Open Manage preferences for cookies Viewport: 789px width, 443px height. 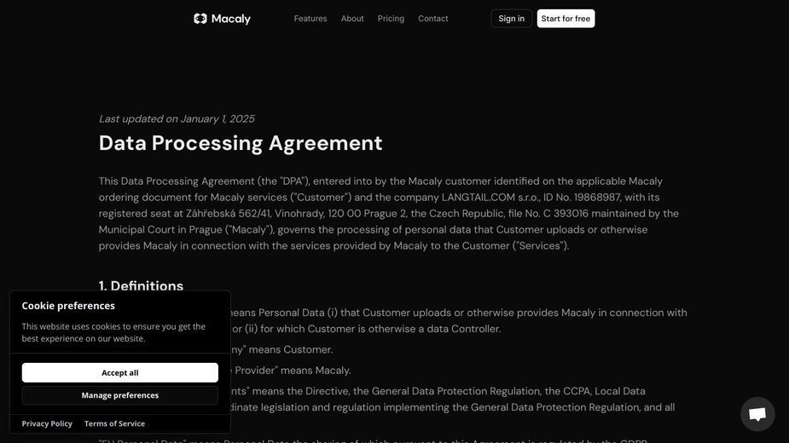pyautogui.click(x=119, y=395)
